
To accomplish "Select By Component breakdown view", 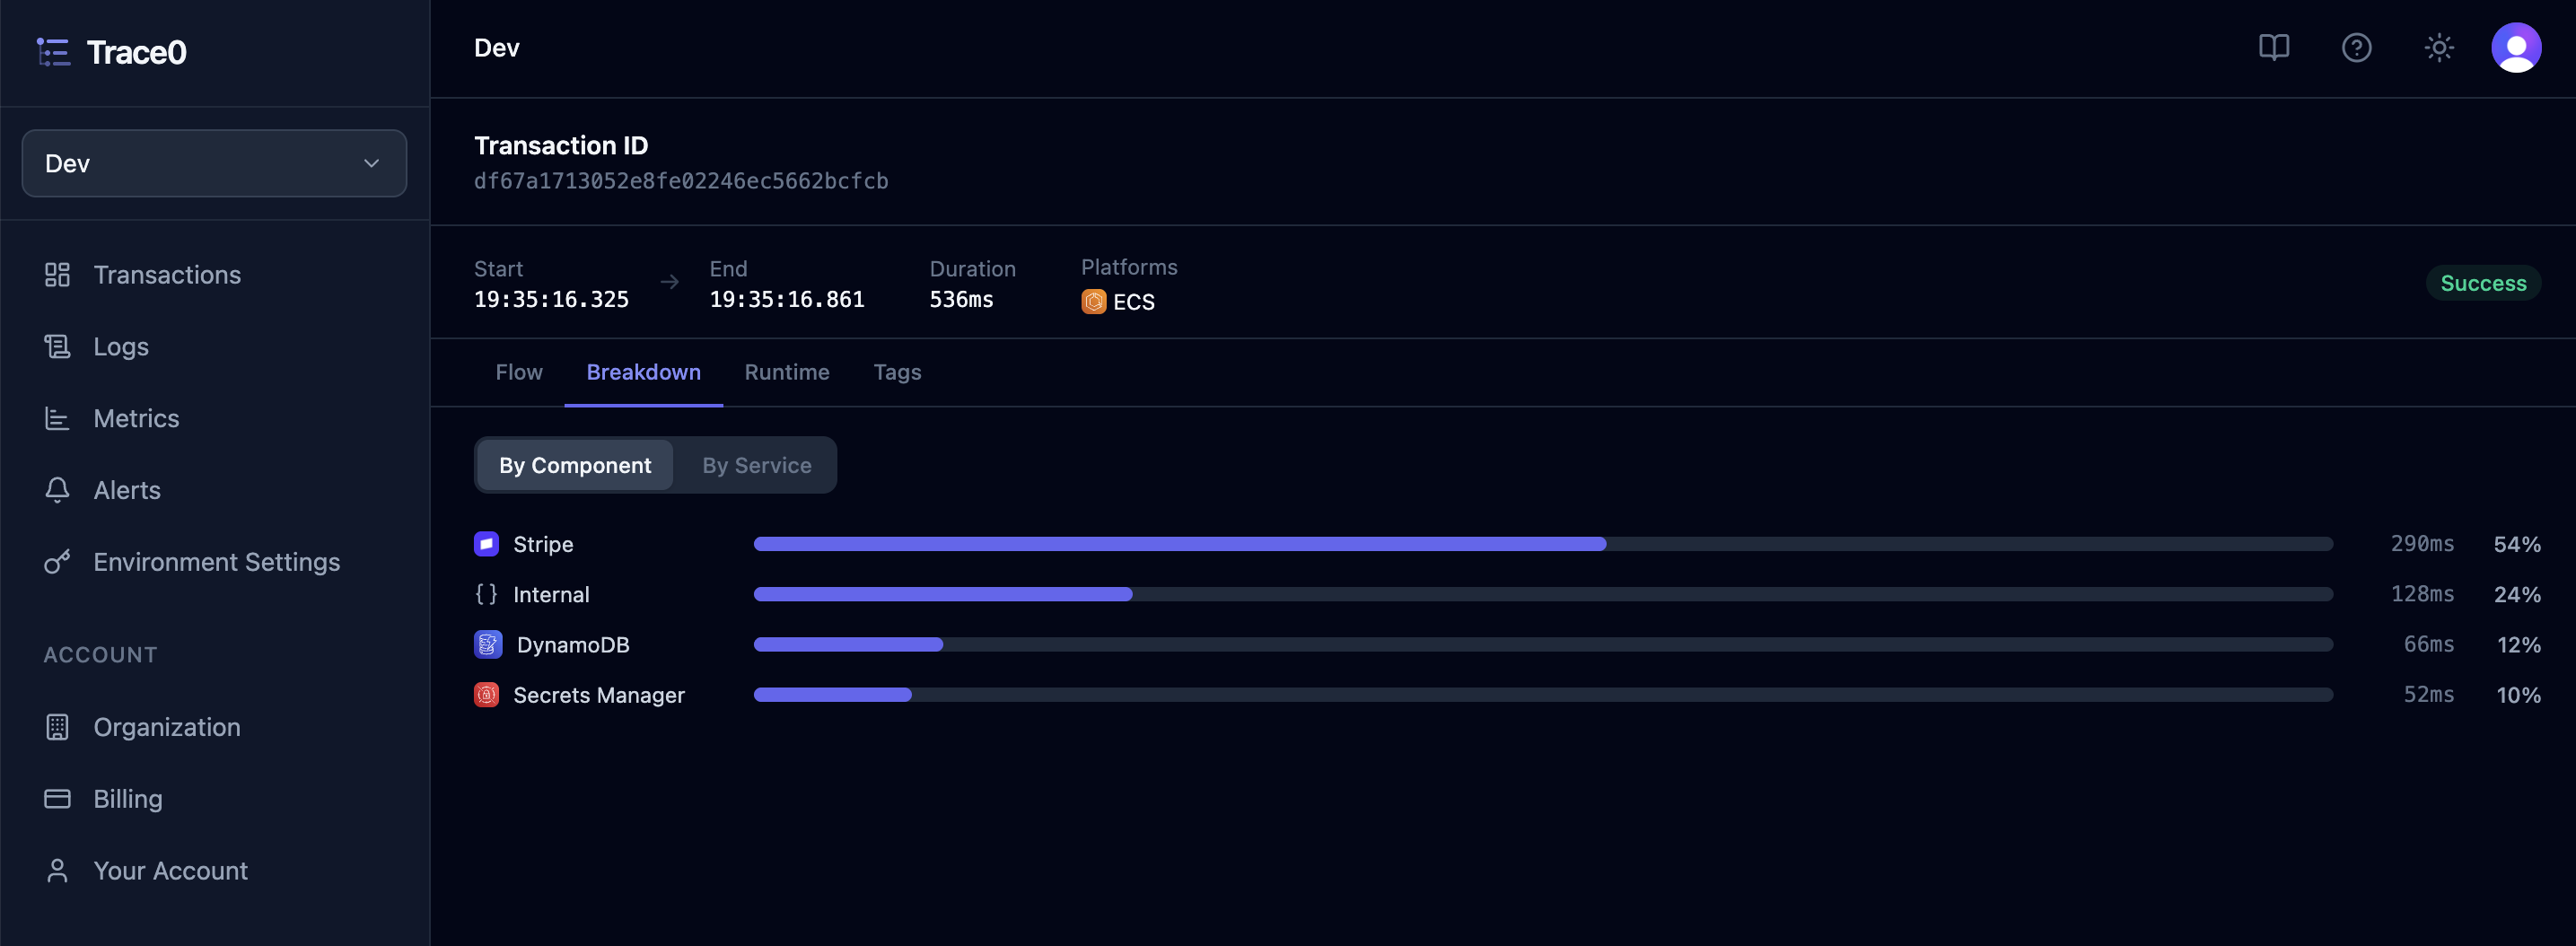I will [575, 465].
